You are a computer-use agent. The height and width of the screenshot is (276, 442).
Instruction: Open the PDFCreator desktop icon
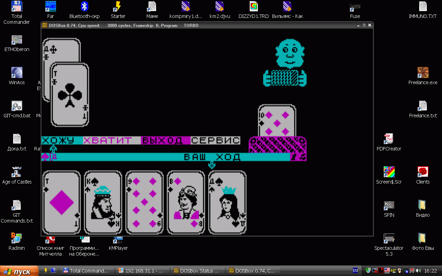click(389, 142)
